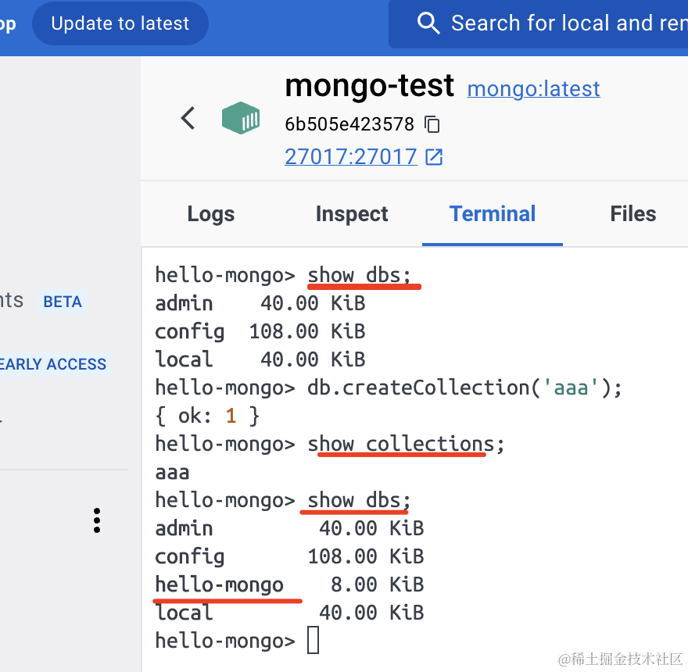Image resolution: width=688 pixels, height=672 pixels.
Task: Click the container ID 6b505e423578 text
Action: [x=349, y=124]
